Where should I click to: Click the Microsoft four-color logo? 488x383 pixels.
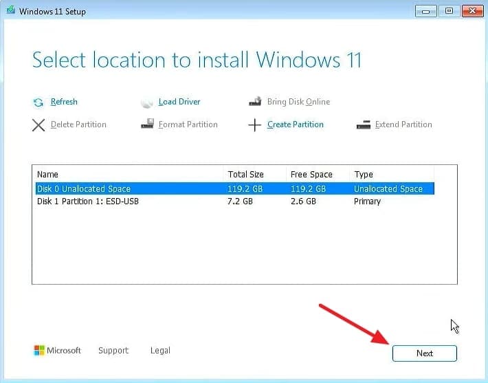(x=39, y=350)
